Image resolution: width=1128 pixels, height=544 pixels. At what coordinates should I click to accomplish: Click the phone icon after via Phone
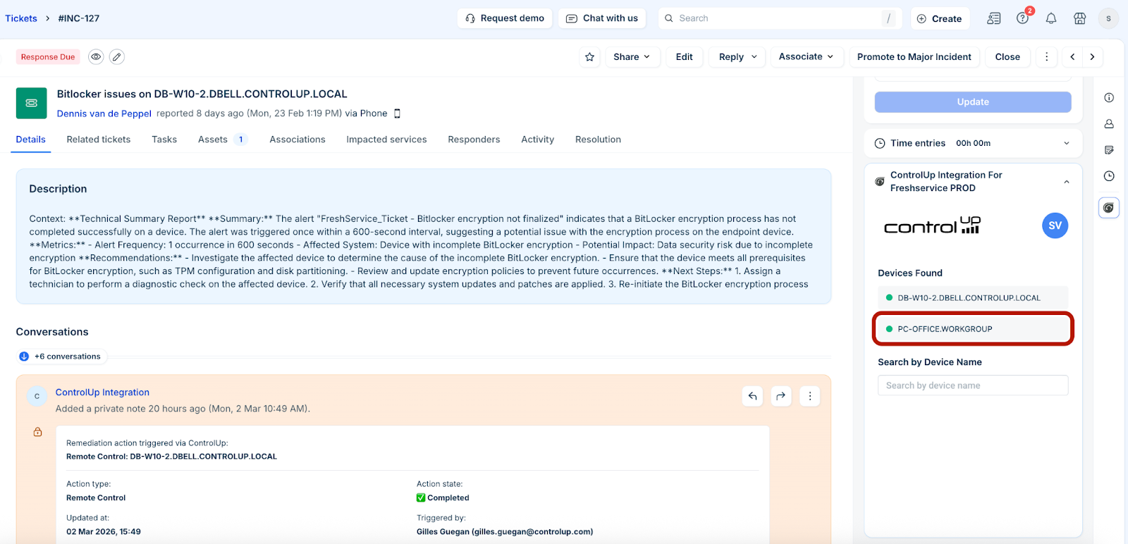[x=397, y=113]
